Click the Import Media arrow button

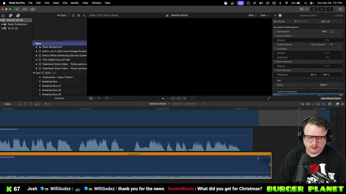[x=17, y=9]
